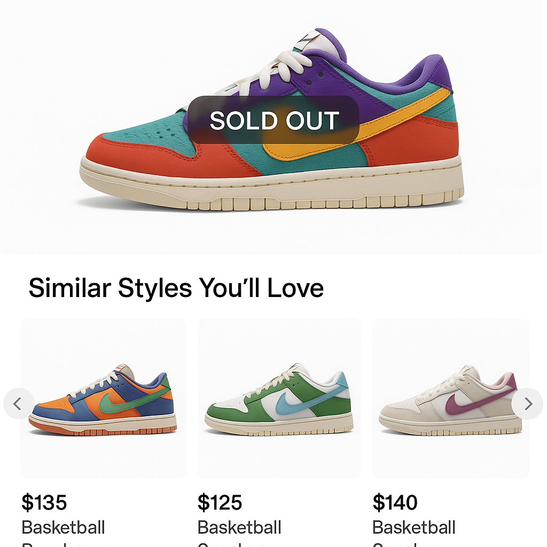
Task: Click the $125 price
Action: [220, 503]
